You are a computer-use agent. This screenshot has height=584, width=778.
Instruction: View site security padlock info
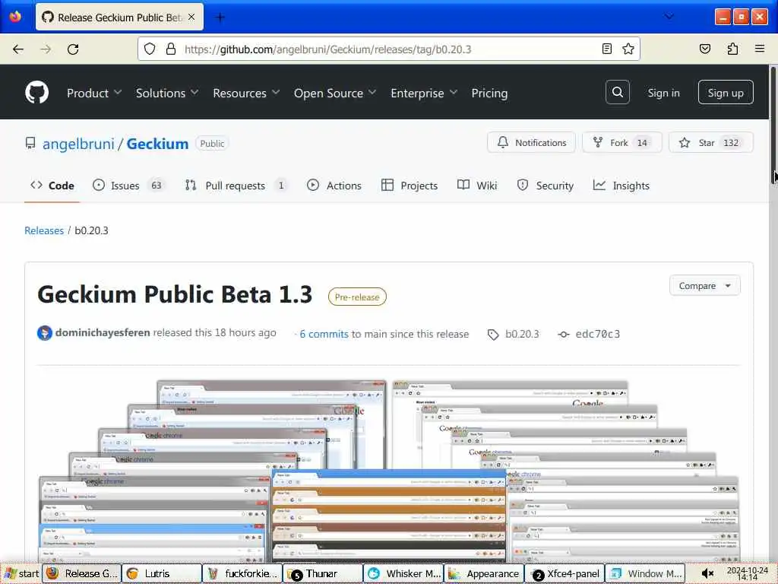[x=171, y=49]
